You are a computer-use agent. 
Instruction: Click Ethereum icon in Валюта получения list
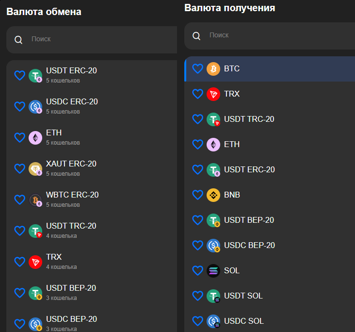click(213, 145)
